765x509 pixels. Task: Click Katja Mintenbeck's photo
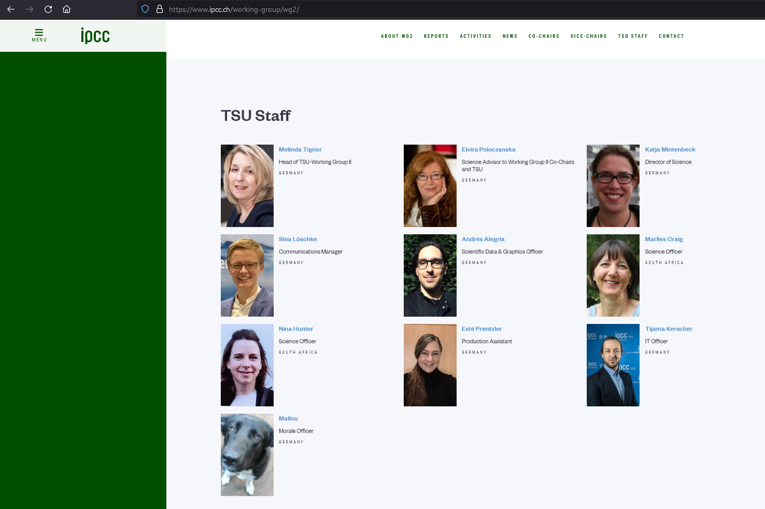[613, 186]
